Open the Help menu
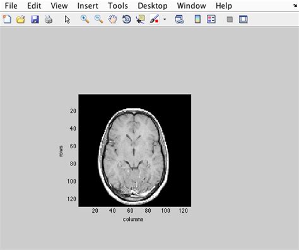This screenshot has height=250, width=299. [x=224, y=6]
